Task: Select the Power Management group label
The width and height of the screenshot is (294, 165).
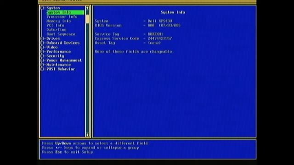Action: pos(64,60)
